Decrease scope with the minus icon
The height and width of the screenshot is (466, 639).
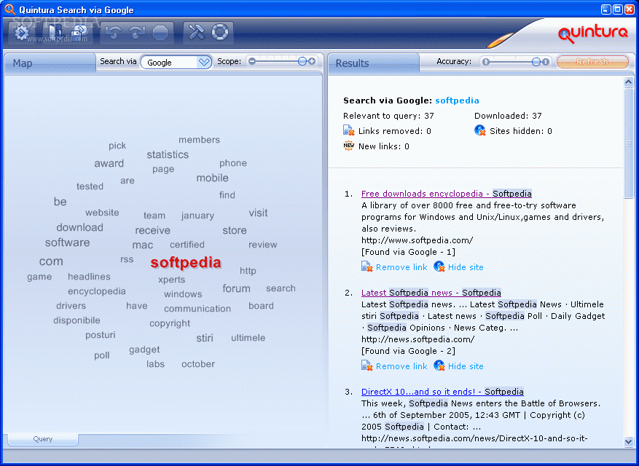tap(252, 61)
